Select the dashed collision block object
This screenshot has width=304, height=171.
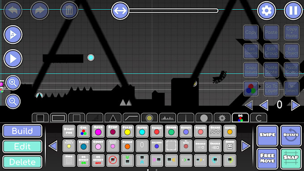click(171, 146)
